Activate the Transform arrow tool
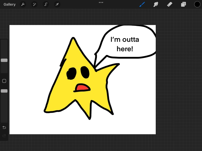This screenshot has width=202, height=151. pos(57,5)
